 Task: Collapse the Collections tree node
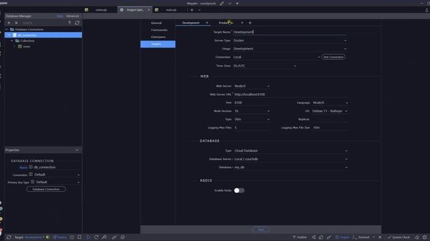(x=12, y=41)
